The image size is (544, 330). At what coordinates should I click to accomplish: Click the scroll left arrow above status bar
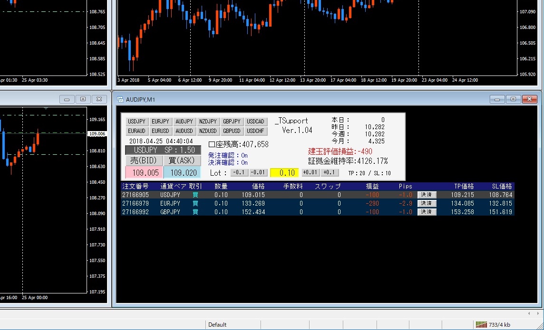pyautogui.click(x=529, y=313)
